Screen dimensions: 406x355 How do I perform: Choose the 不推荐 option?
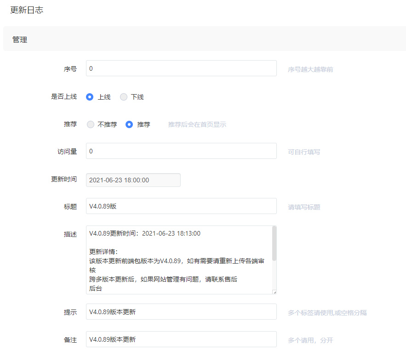click(x=91, y=124)
